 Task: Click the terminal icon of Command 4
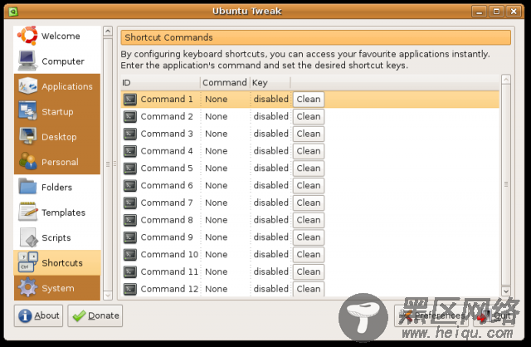pyautogui.click(x=130, y=151)
